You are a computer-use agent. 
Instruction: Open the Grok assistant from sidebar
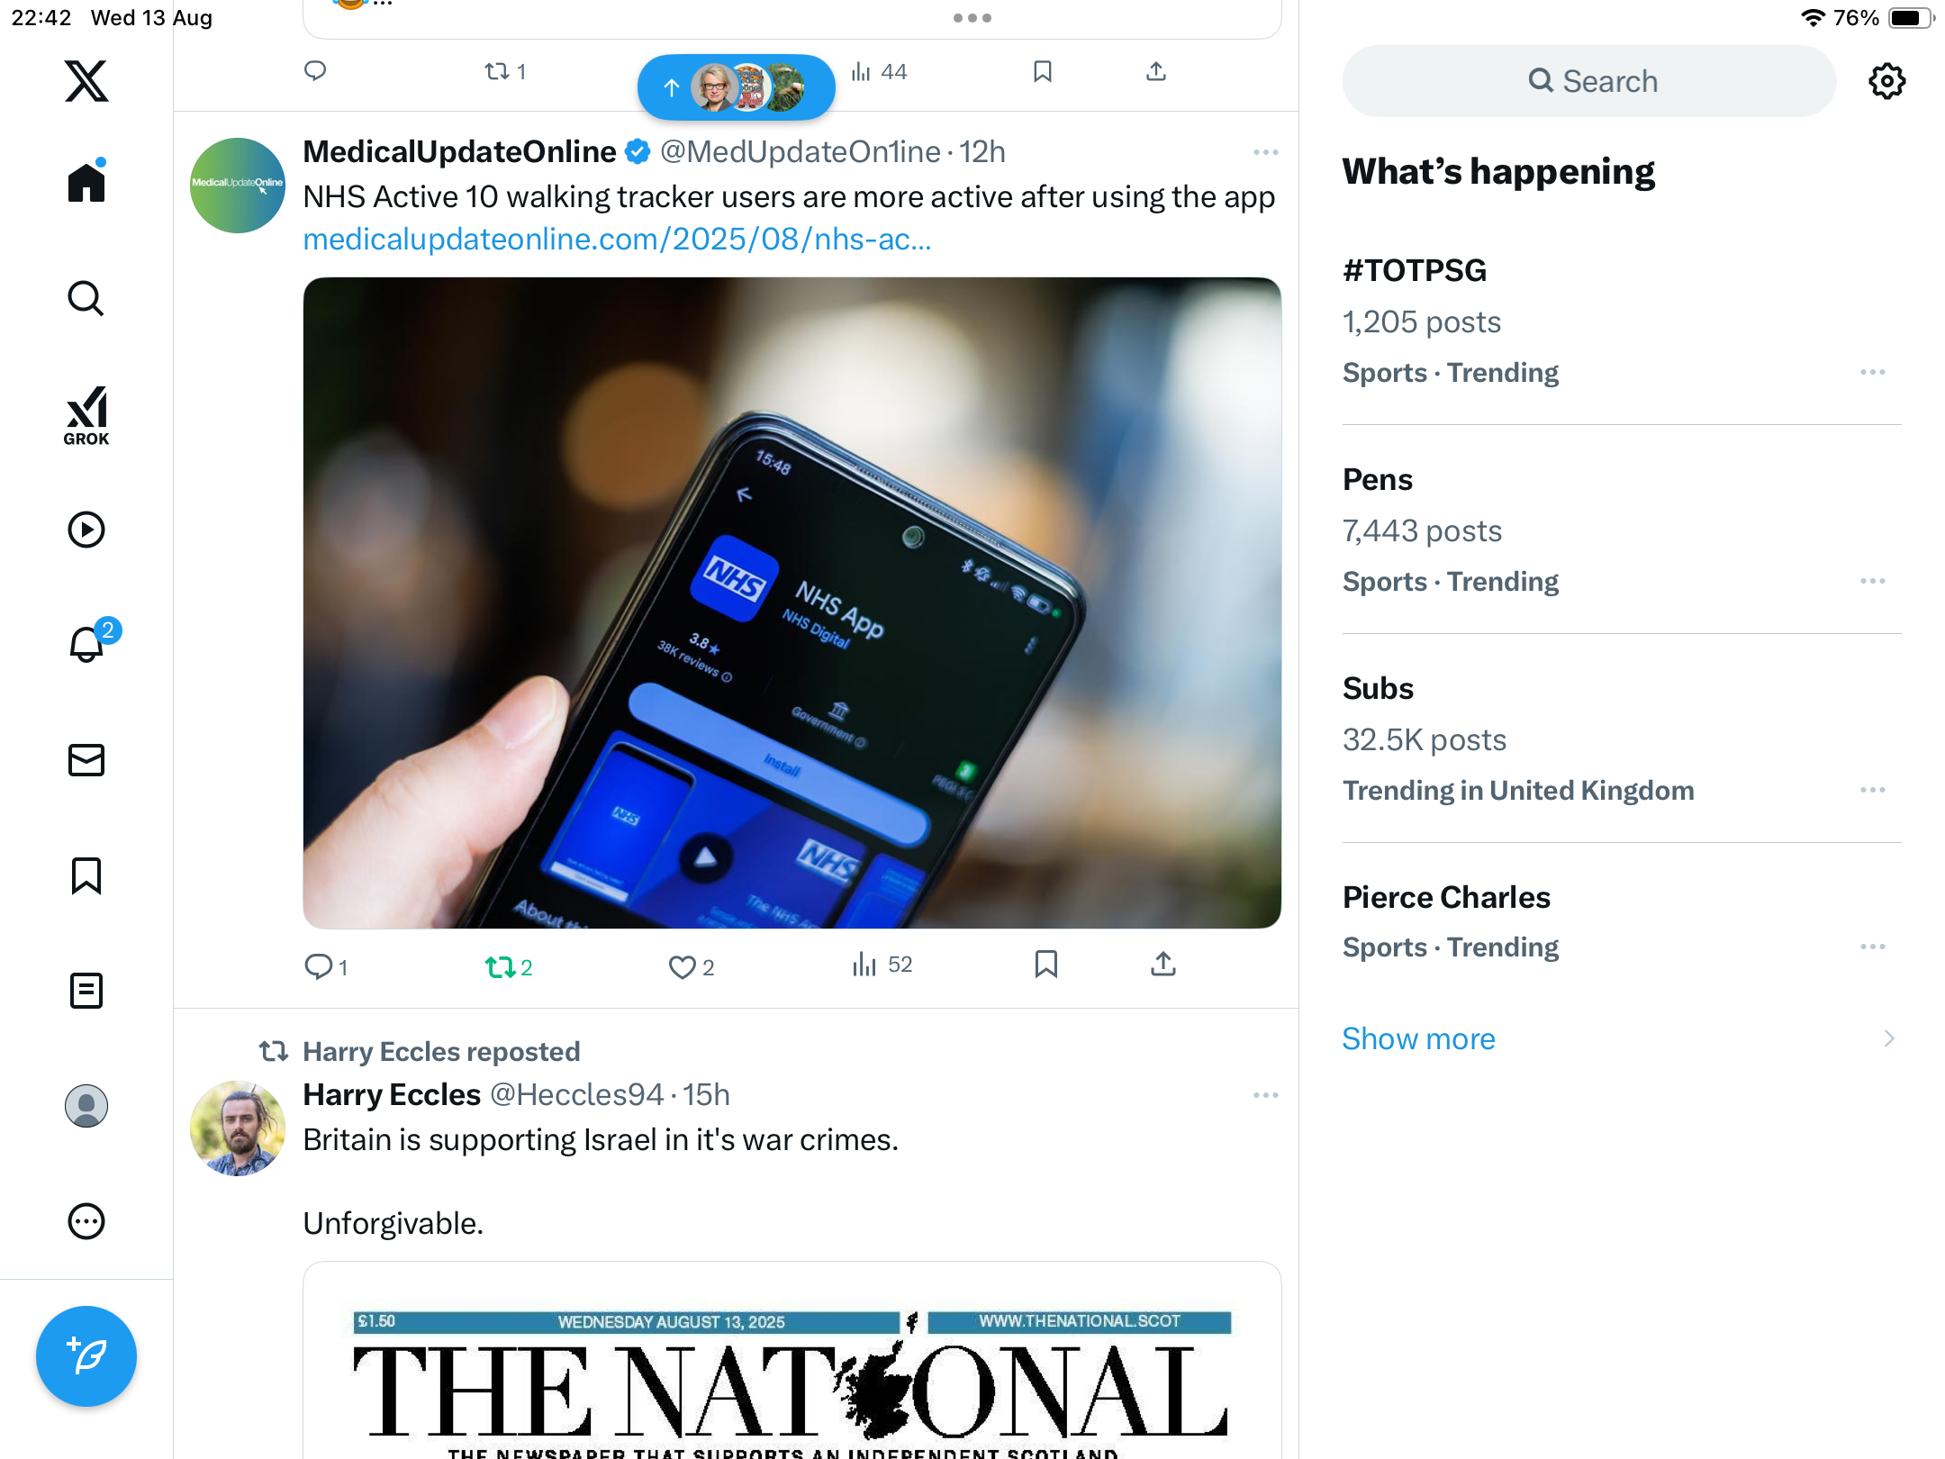coord(86,415)
